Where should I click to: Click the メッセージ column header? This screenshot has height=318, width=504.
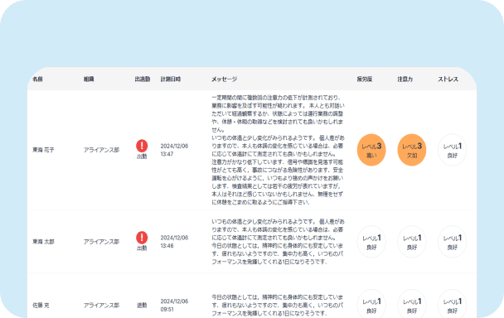tap(225, 79)
